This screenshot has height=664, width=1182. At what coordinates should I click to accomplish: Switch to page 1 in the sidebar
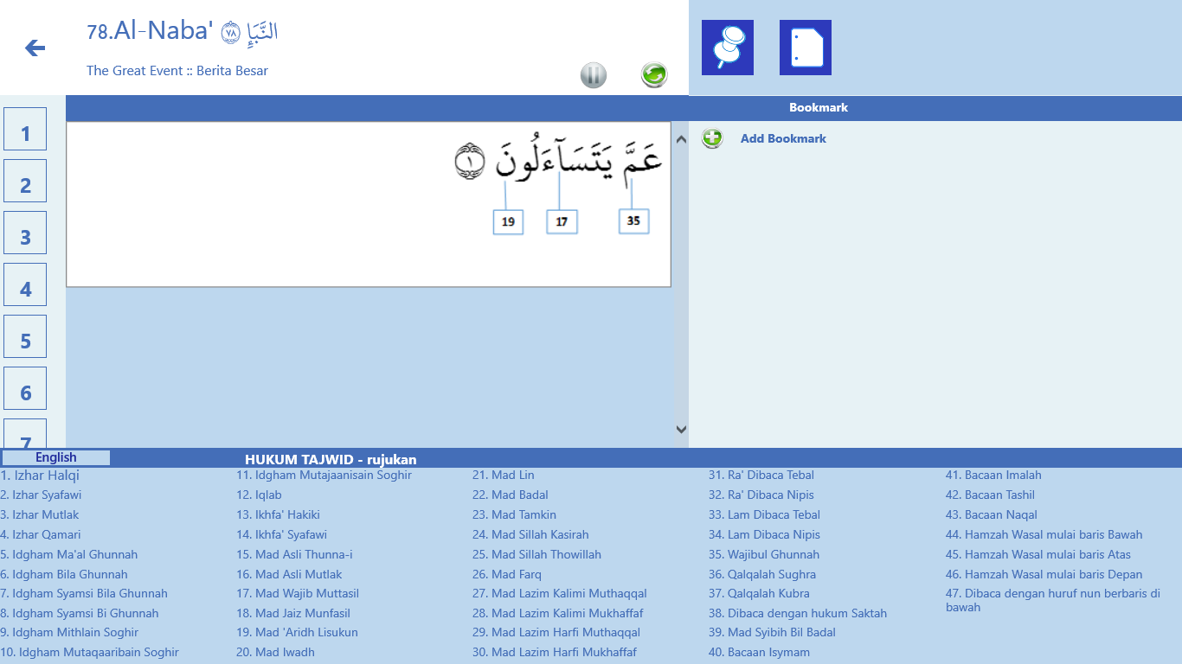coord(24,129)
